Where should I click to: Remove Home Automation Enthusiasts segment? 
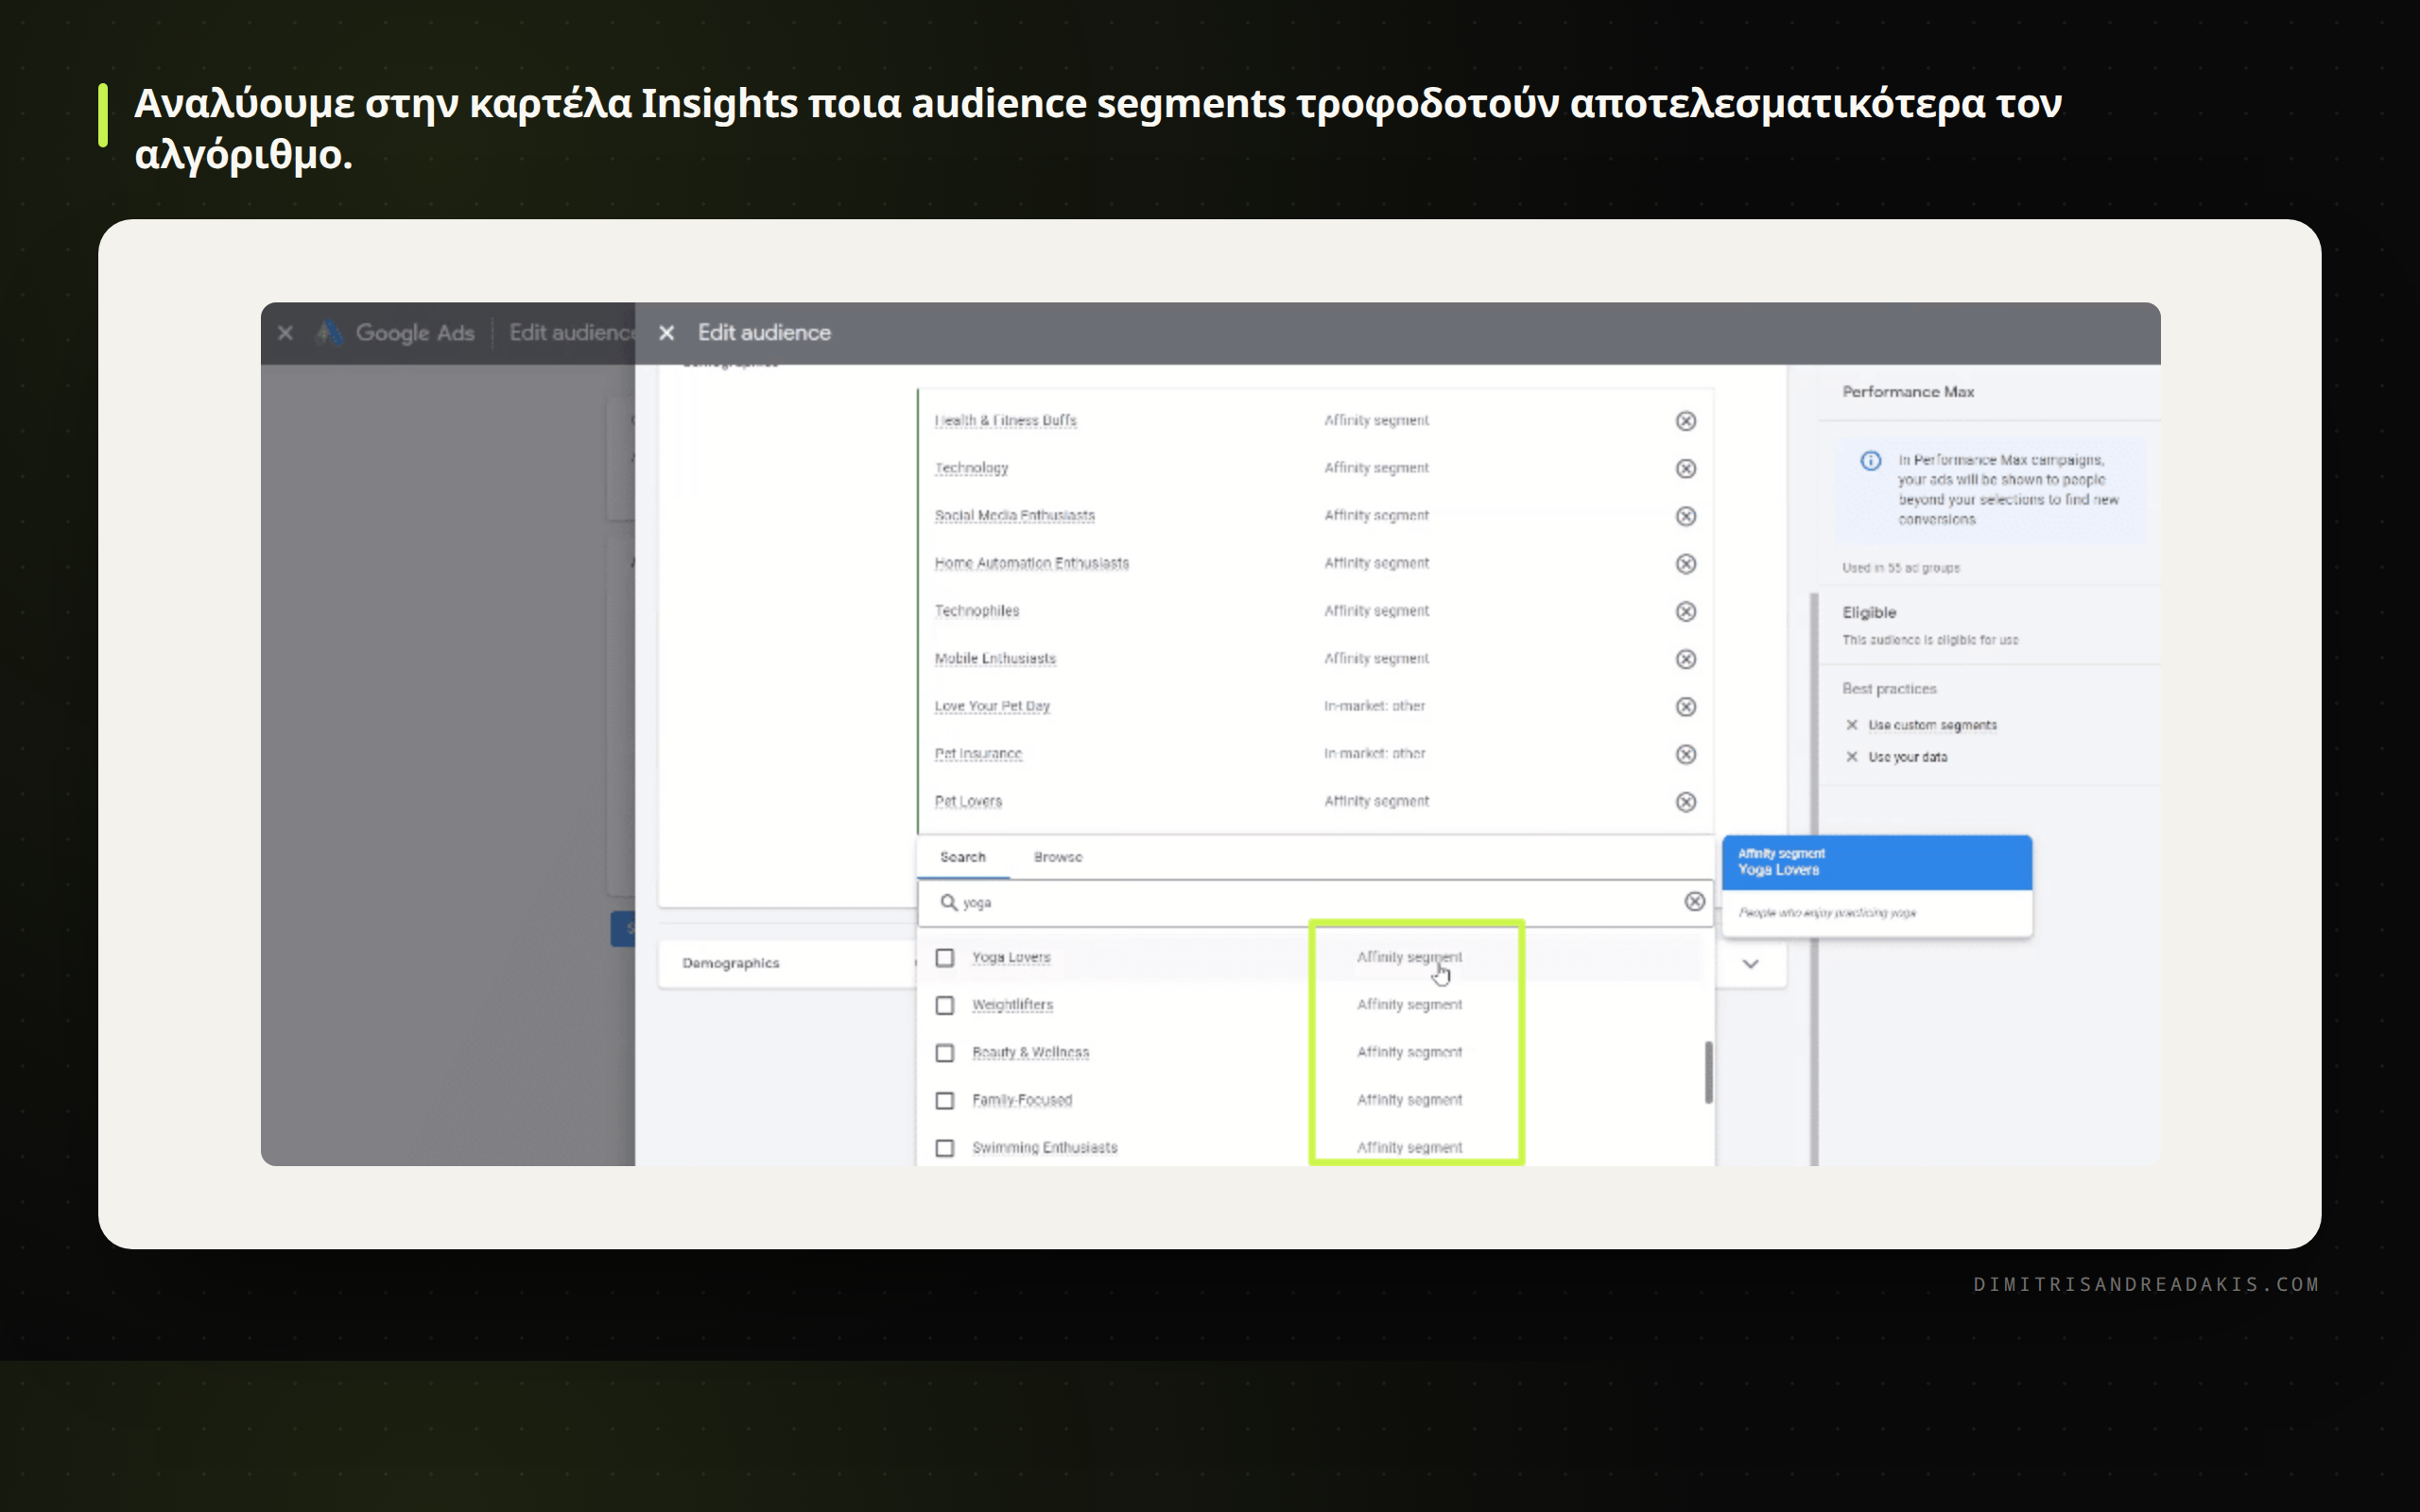(x=1685, y=564)
